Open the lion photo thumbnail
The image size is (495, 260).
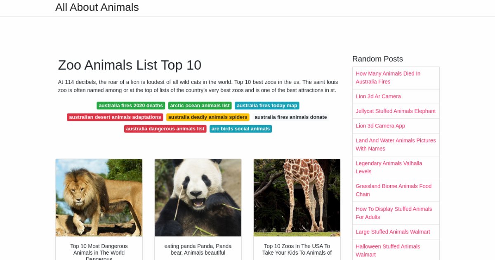(x=99, y=198)
